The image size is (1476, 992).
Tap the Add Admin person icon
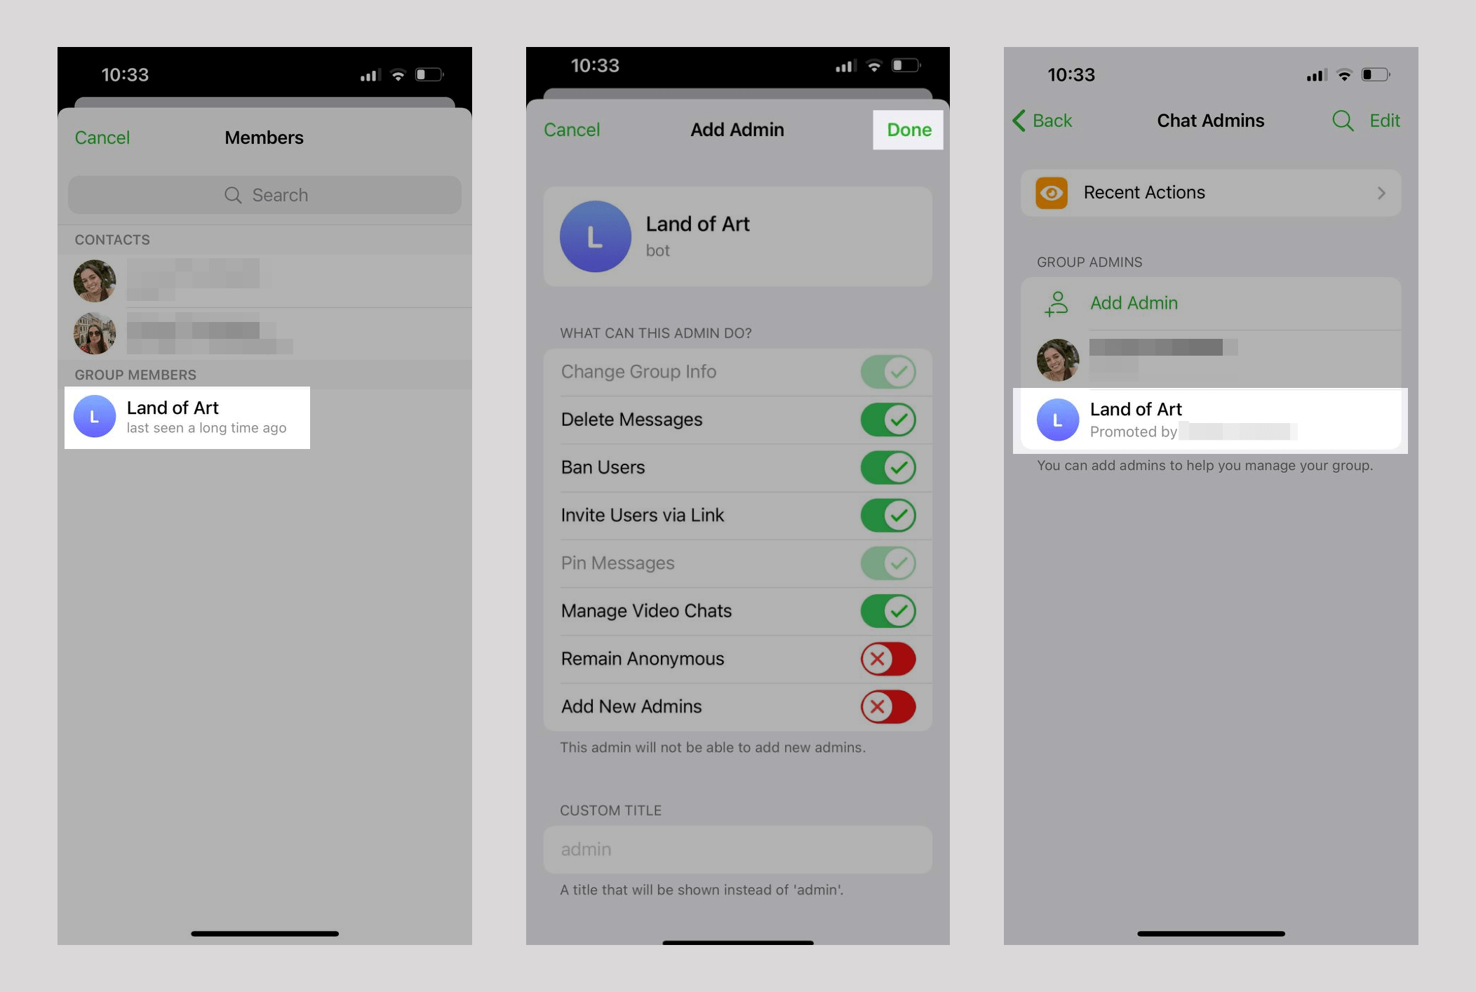(1054, 302)
